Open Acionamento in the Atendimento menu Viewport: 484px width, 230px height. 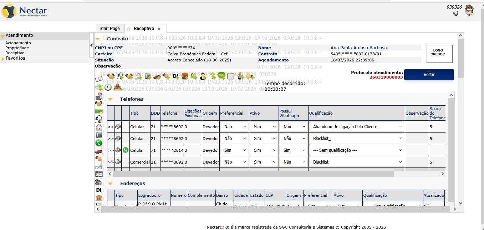pos(18,43)
